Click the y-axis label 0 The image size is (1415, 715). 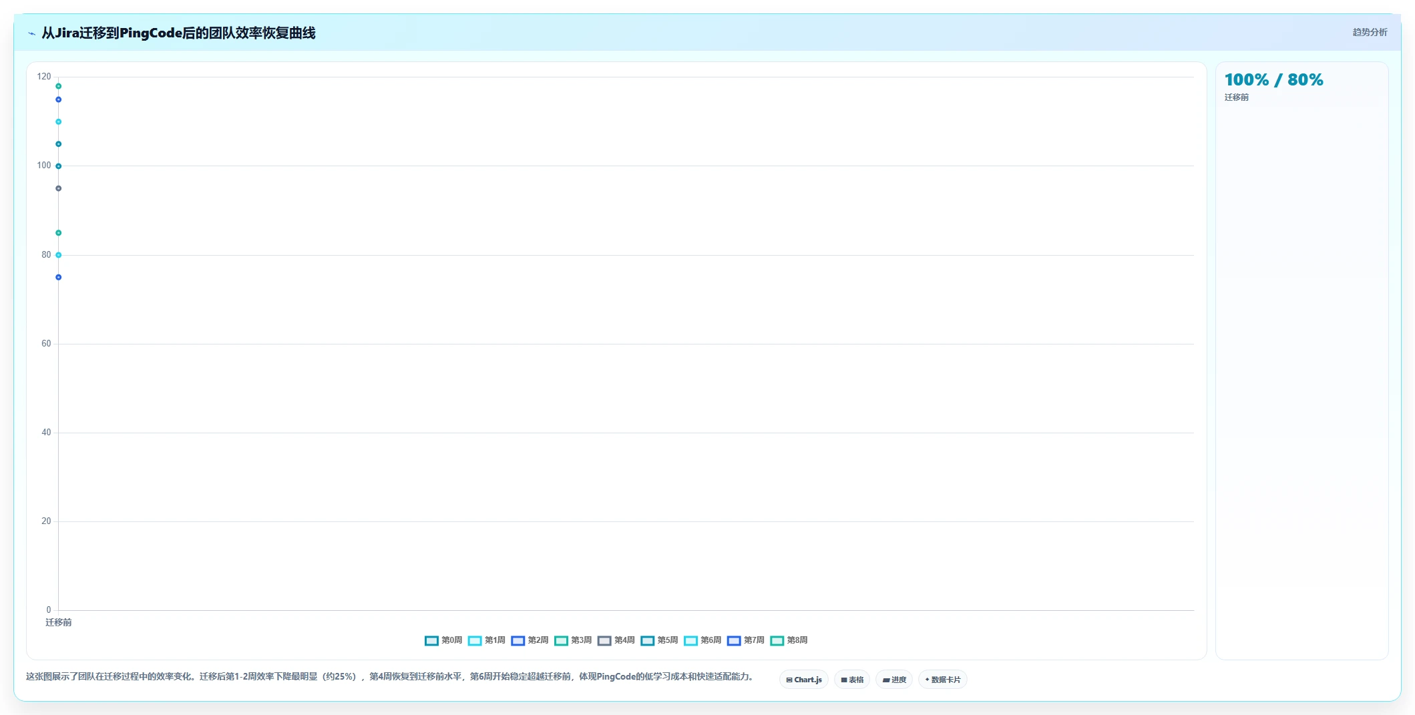point(49,610)
